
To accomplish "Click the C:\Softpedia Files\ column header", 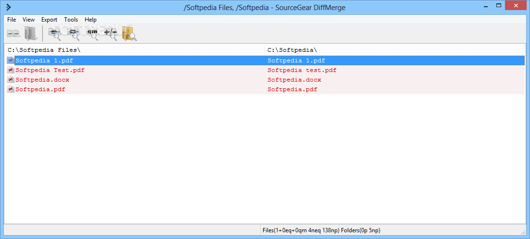I will 135,50.
